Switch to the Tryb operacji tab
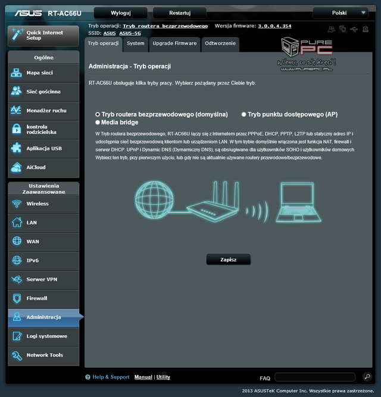This screenshot has height=397, width=381. click(x=104, y=43)
